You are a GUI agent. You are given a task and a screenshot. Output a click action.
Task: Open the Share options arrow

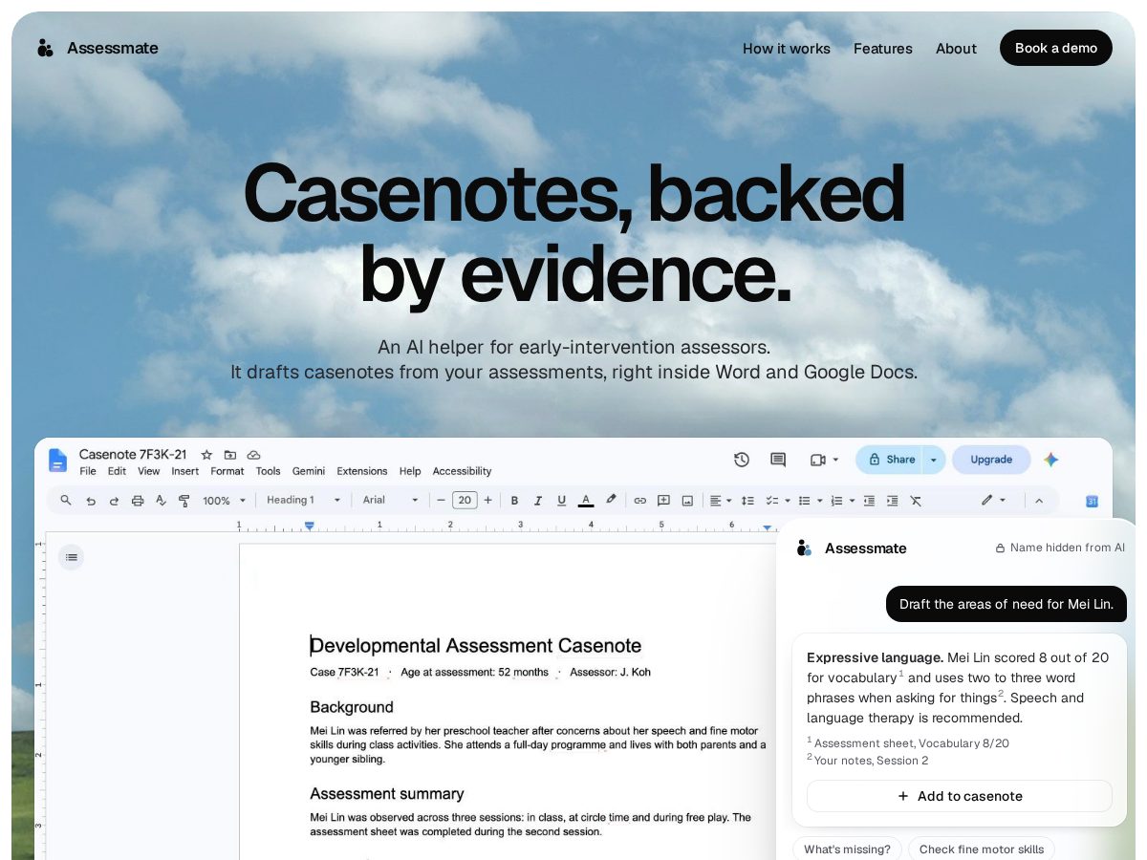934,460
